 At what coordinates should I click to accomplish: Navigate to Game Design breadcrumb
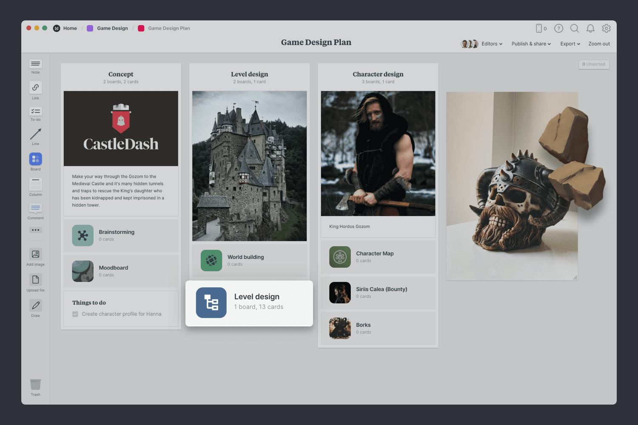(x=112, y=28)
